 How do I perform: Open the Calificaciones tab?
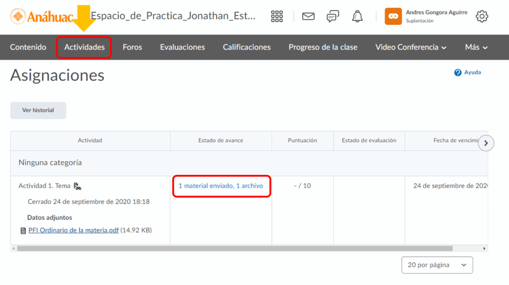[247, 47]
